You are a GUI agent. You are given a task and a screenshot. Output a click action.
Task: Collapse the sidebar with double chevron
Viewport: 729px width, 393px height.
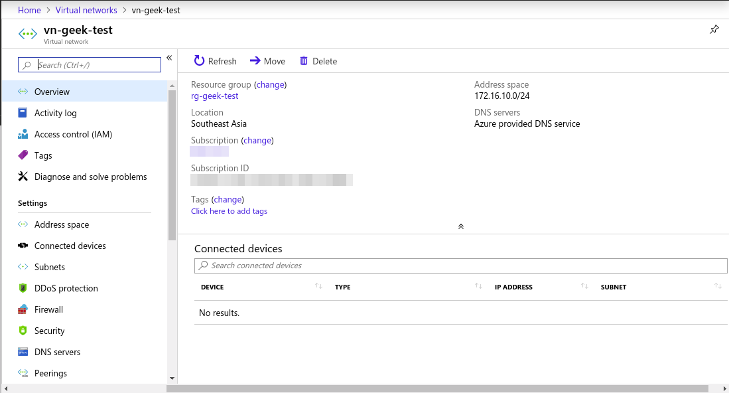(169, 58)
